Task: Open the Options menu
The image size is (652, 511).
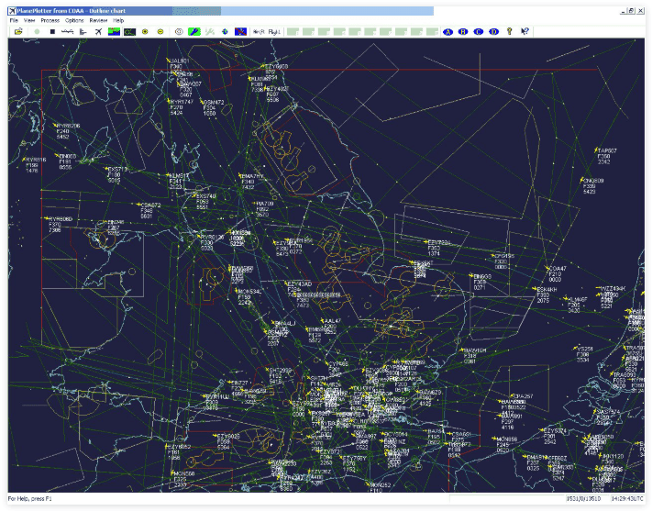Action: [x=74, y=20]
